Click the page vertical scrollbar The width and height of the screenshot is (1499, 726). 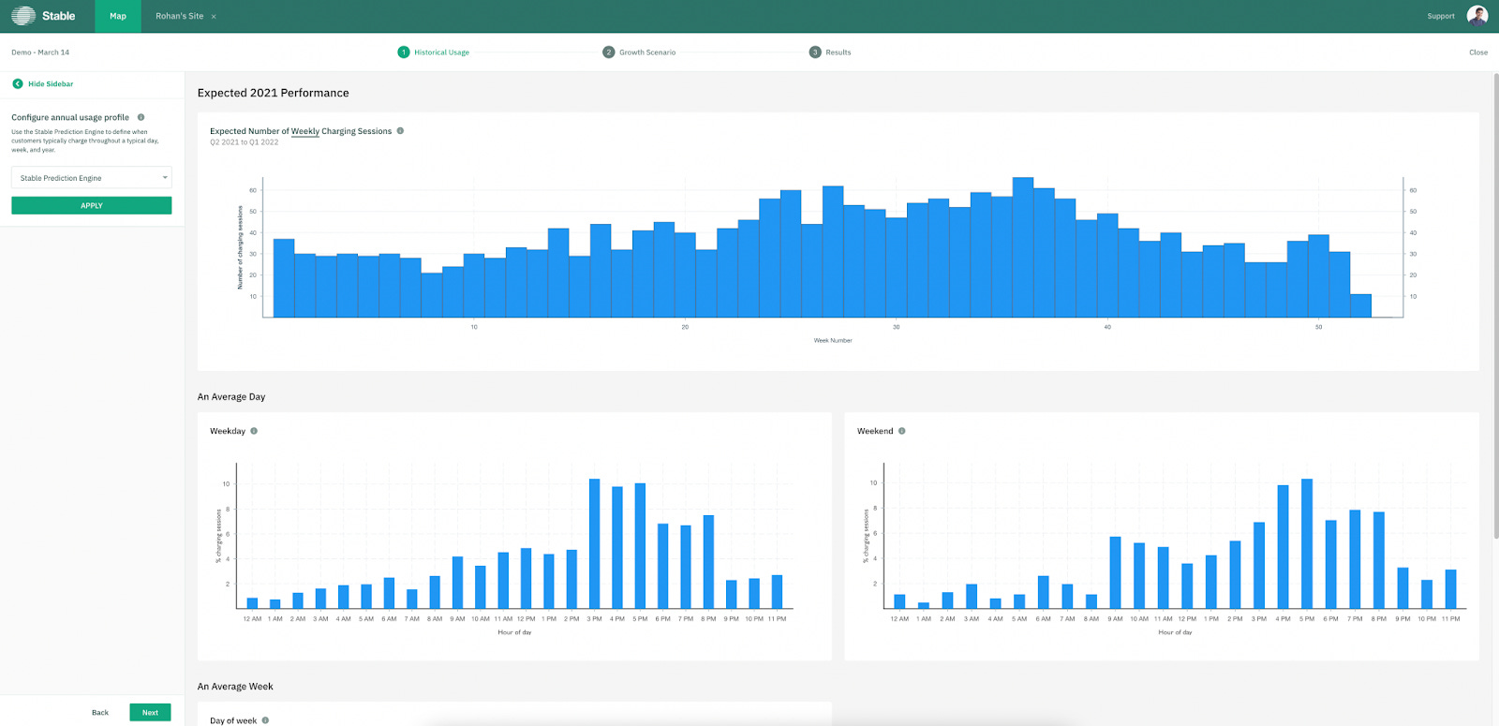1495,306
